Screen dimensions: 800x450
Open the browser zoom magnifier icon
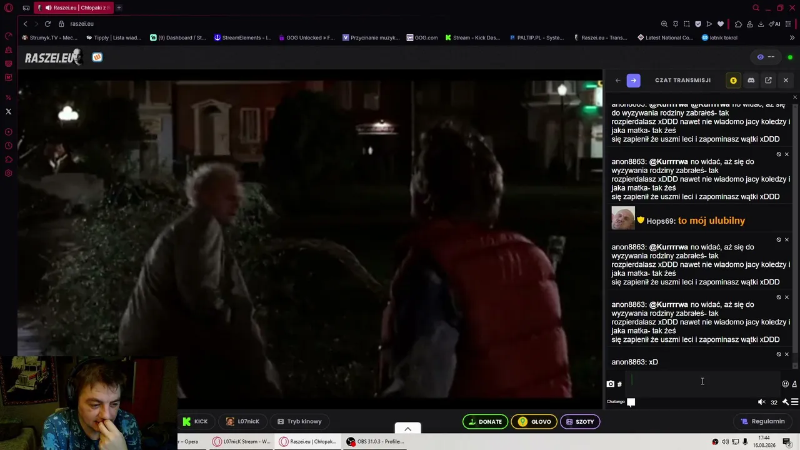coord(664,24)
